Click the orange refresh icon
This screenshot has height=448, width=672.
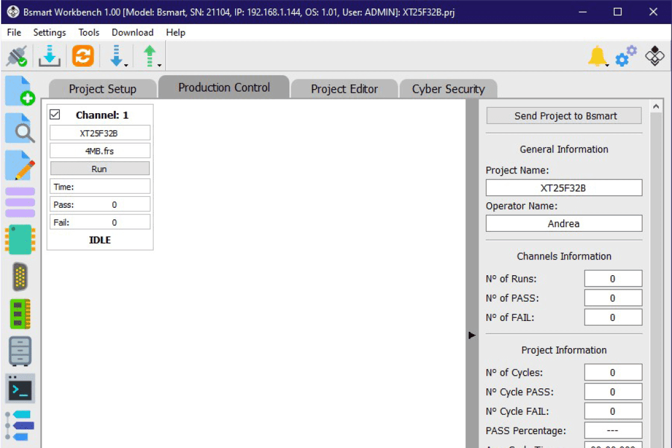[x=83, y=56]
